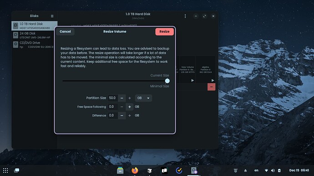Open the checkmark task app in dock
The image size is (314, 176).
pos(179,171)
